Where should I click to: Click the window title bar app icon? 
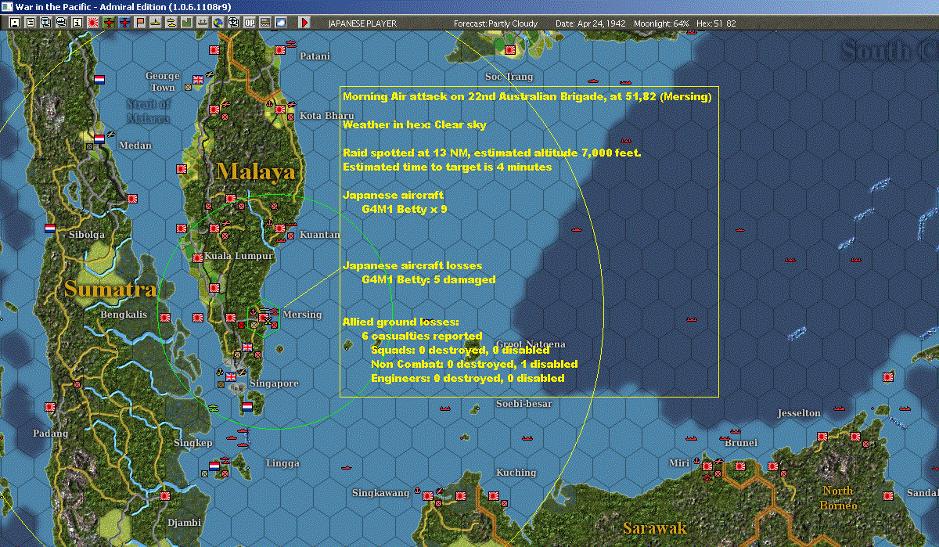[x=7, y=7]
